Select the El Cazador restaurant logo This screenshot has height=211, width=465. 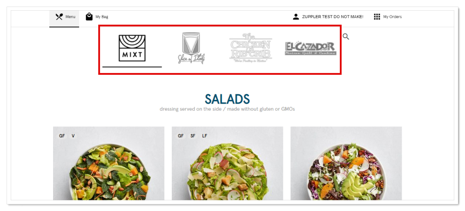(x=311, y=48)
